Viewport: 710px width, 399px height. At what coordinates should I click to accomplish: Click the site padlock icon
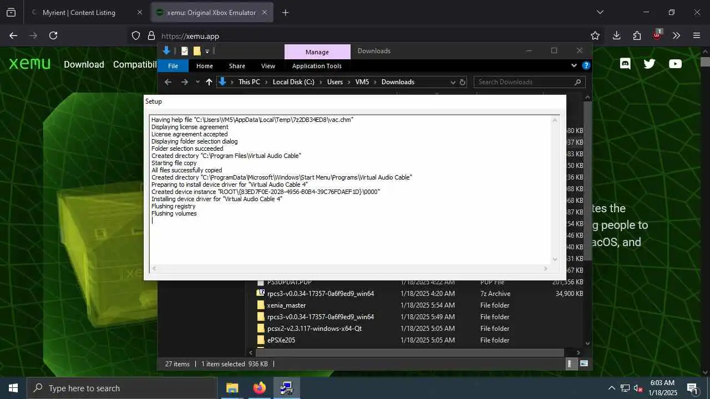coord(151,36)
